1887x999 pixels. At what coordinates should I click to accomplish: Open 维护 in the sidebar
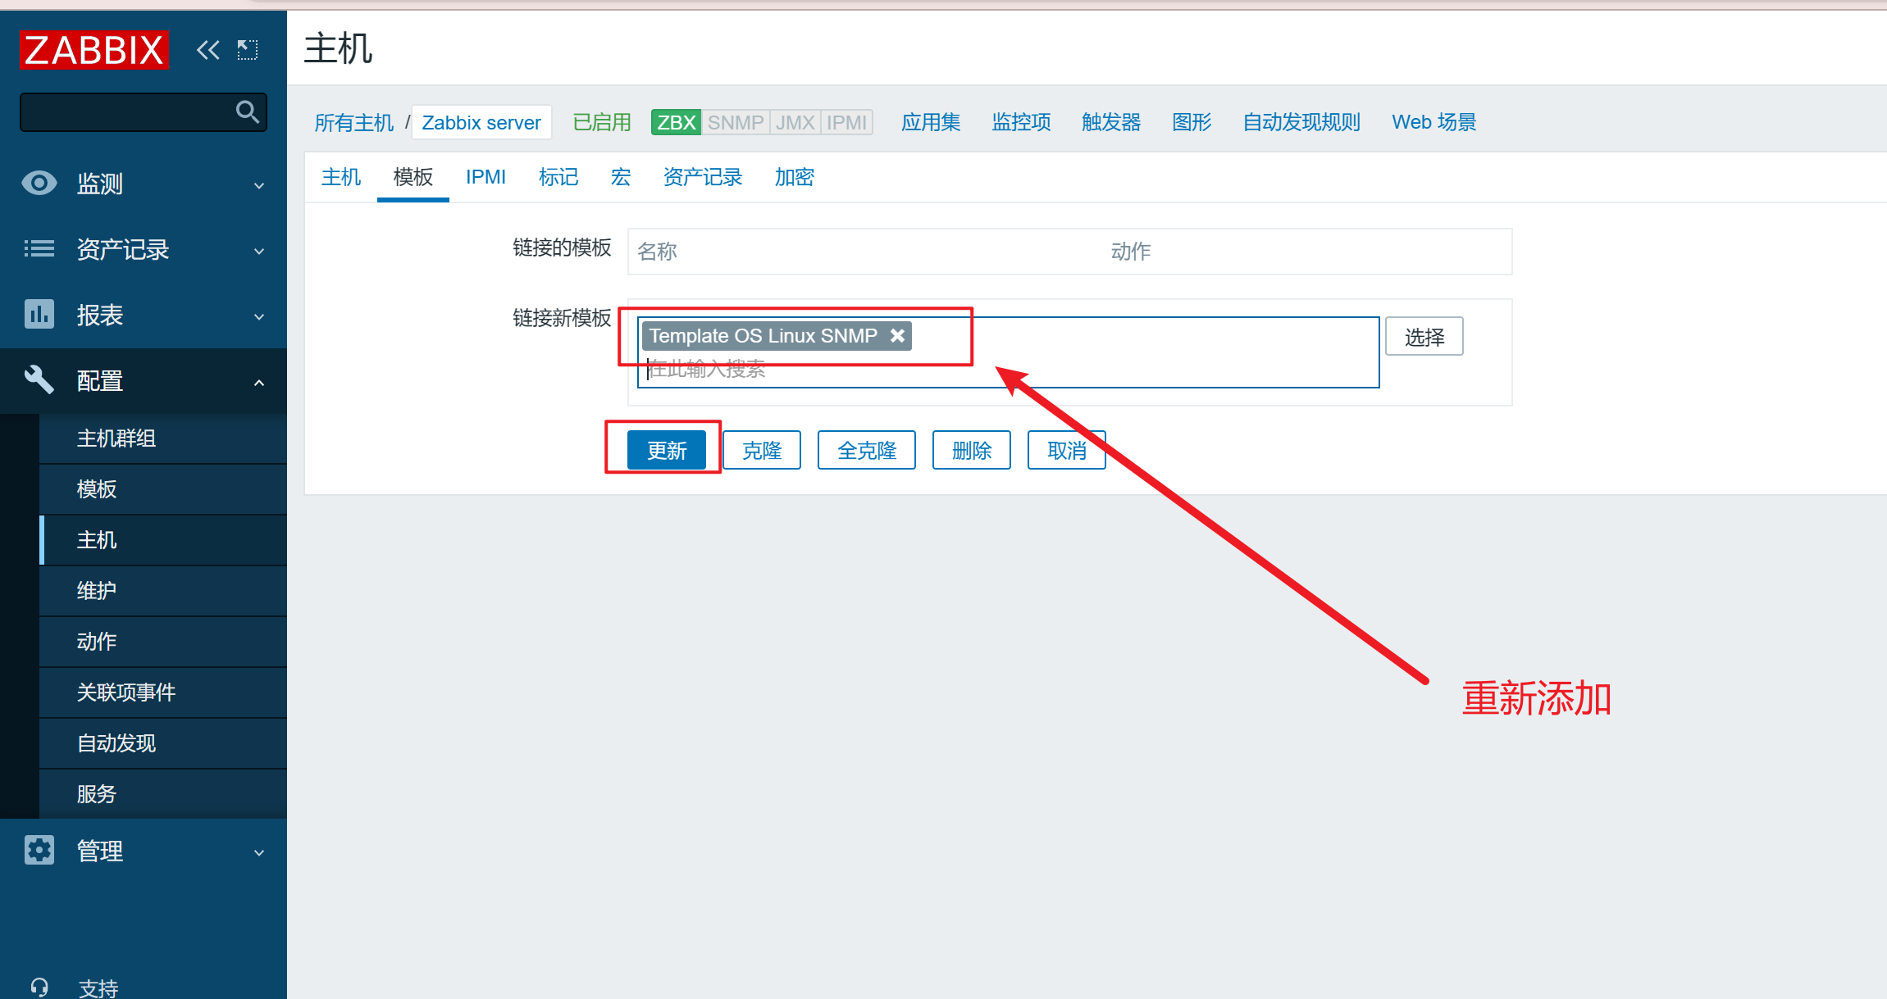[163, 591]
